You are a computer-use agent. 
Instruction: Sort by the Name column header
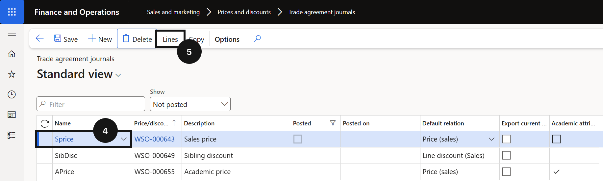click(x=63, y=123)
